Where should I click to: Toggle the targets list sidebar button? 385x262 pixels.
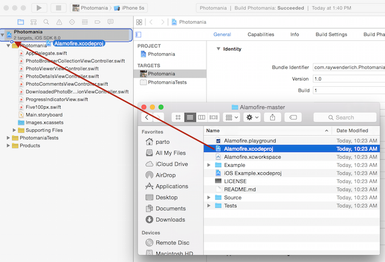pos(139,35)
